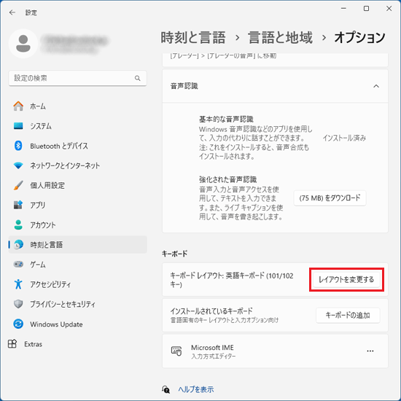401x401 pixels.
Task: Open プライバシーとセキュリティ page
Action: 77,304
